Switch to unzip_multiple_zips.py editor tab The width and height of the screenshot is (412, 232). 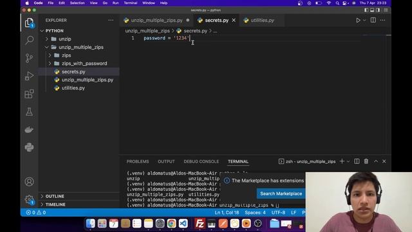[x=156, y=20]
